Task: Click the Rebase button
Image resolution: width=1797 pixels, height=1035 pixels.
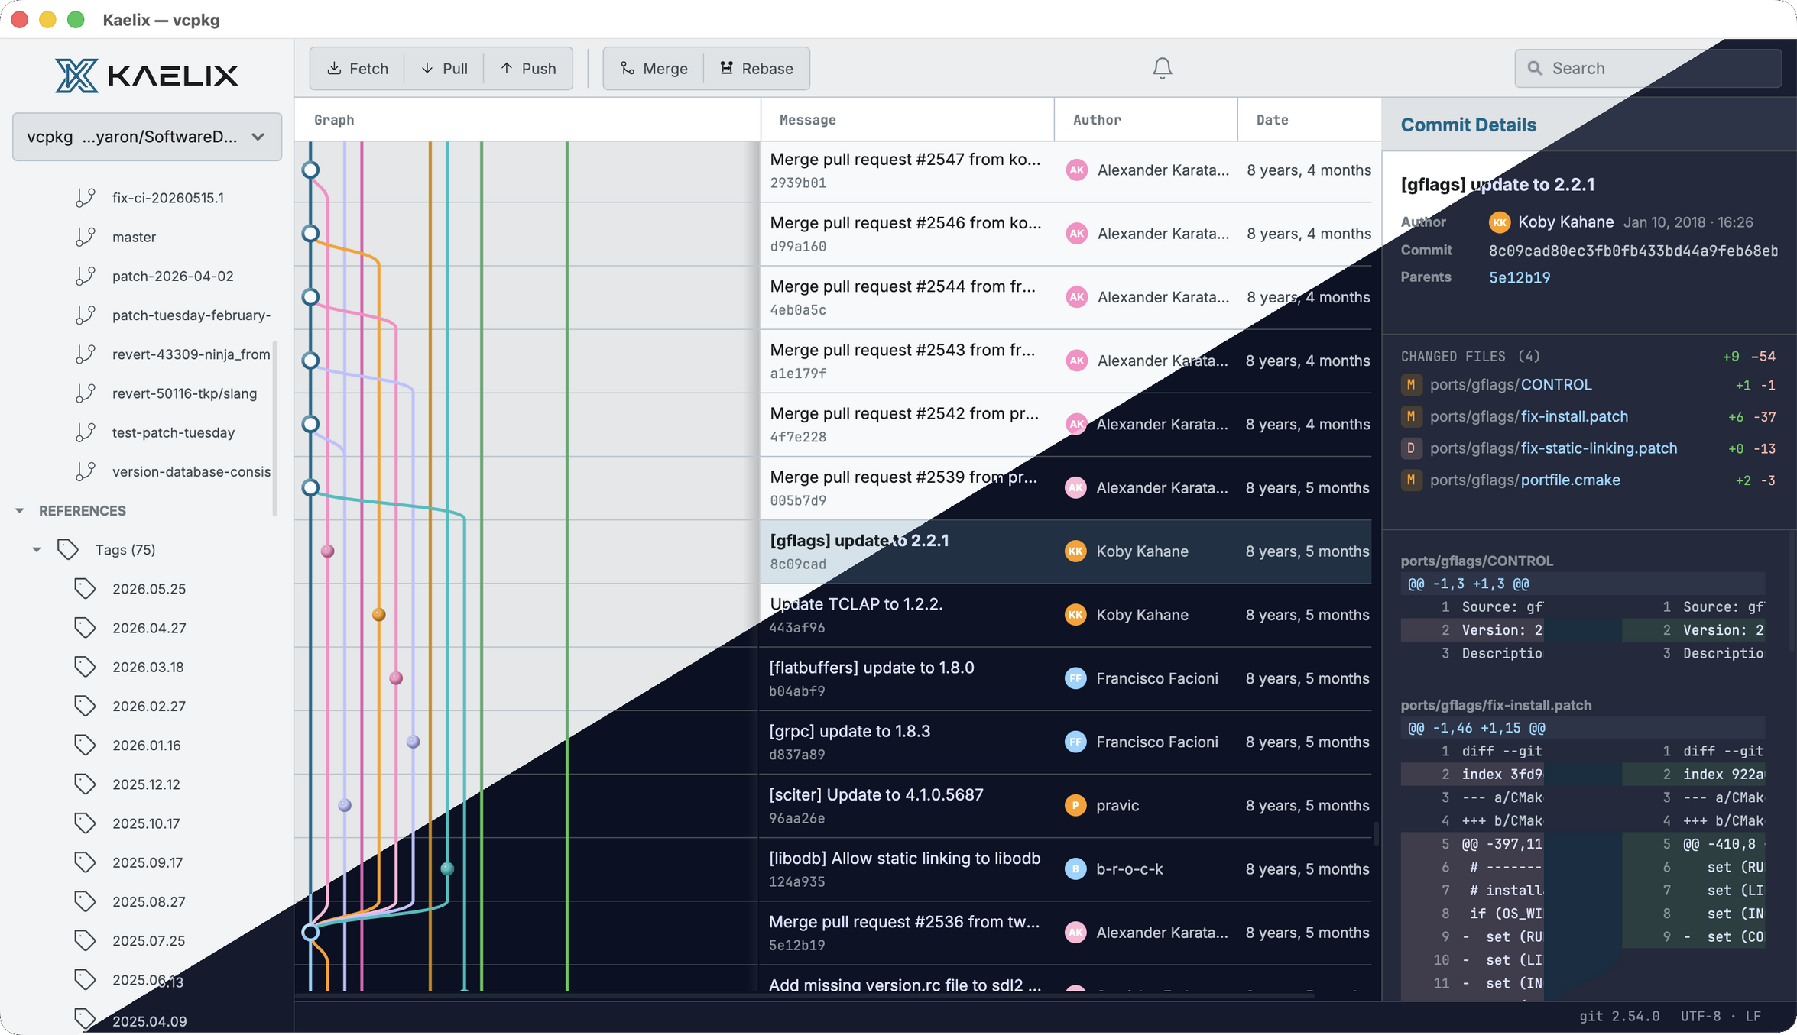Action: [756, 69]
